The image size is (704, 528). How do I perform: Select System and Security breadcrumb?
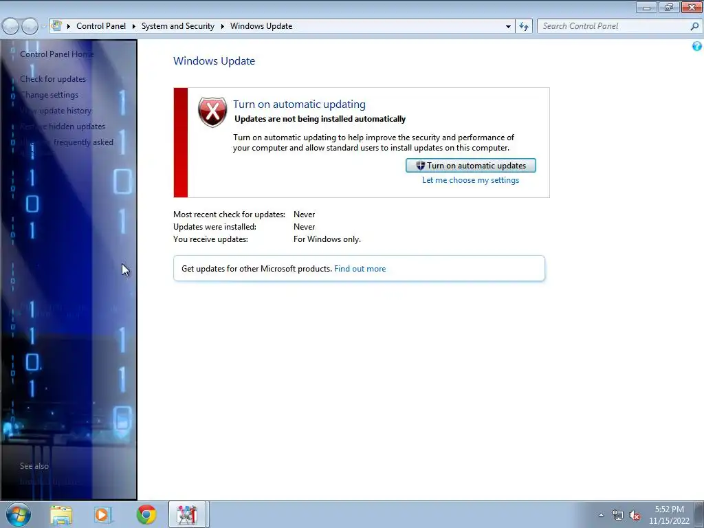178,26
